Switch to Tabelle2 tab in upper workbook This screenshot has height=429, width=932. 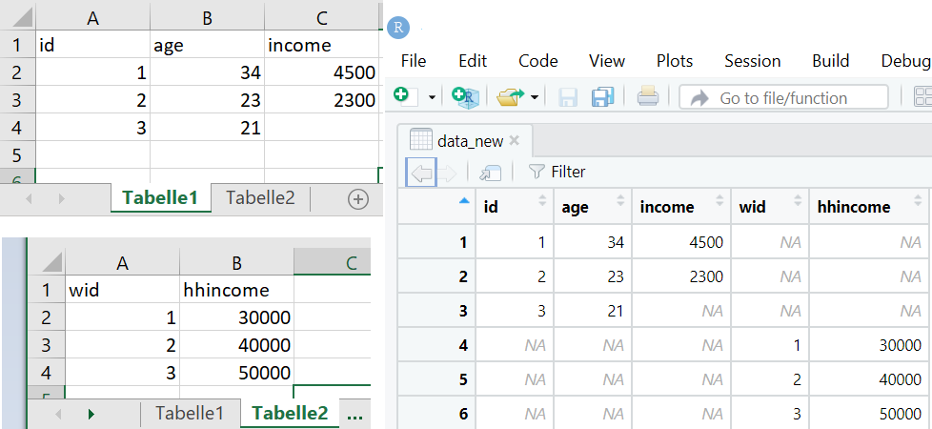[260, 198]
